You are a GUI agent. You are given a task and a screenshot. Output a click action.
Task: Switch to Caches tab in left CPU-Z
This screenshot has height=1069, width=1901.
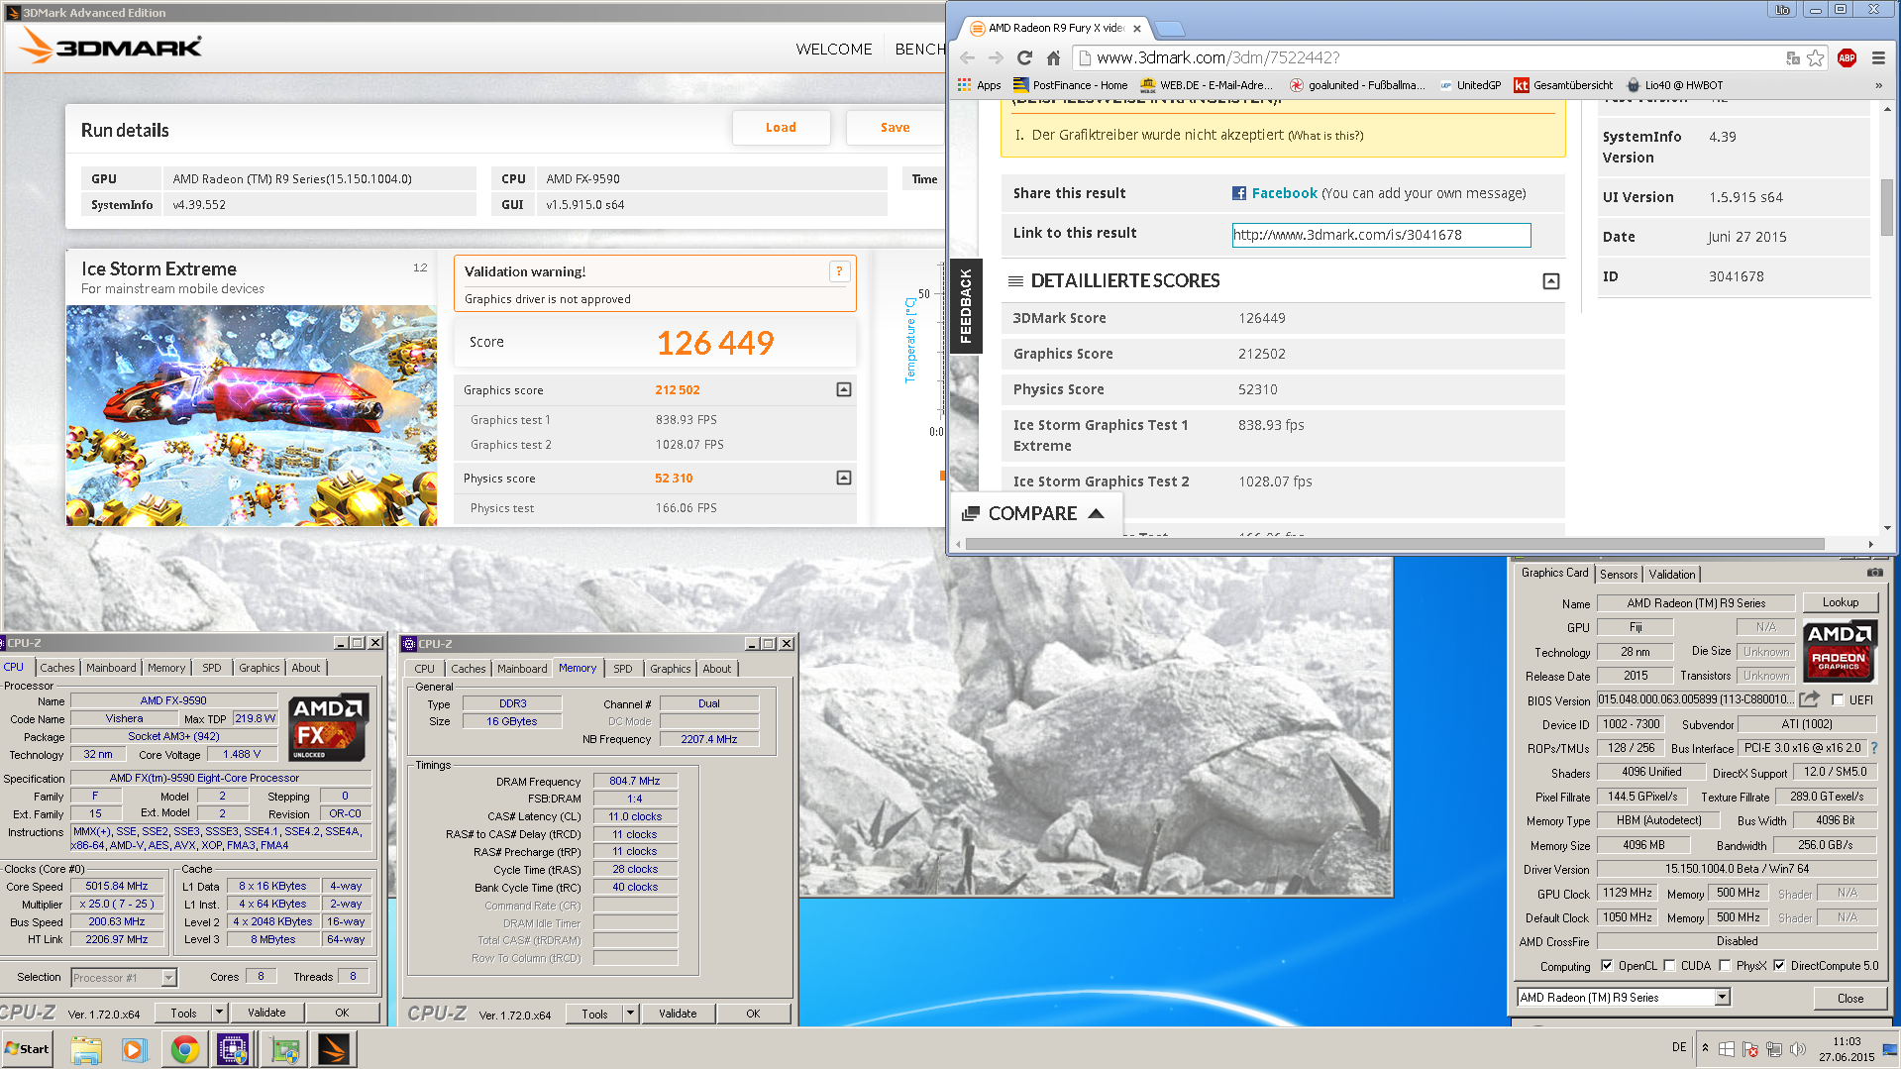[x=56, y=668]
